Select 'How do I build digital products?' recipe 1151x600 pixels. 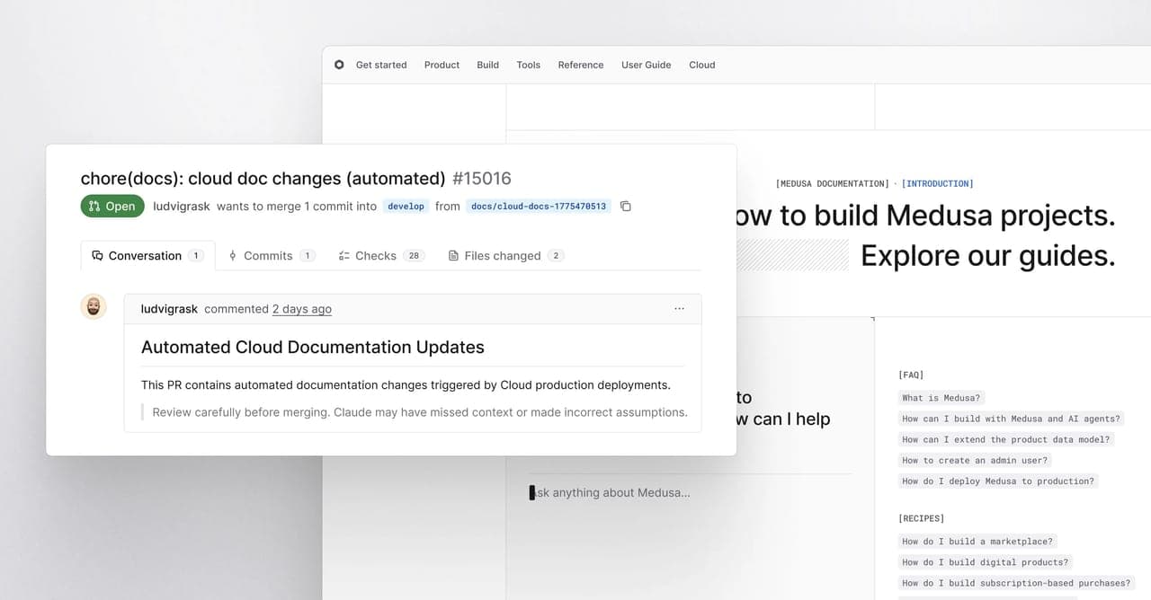(x=986, y=561)
